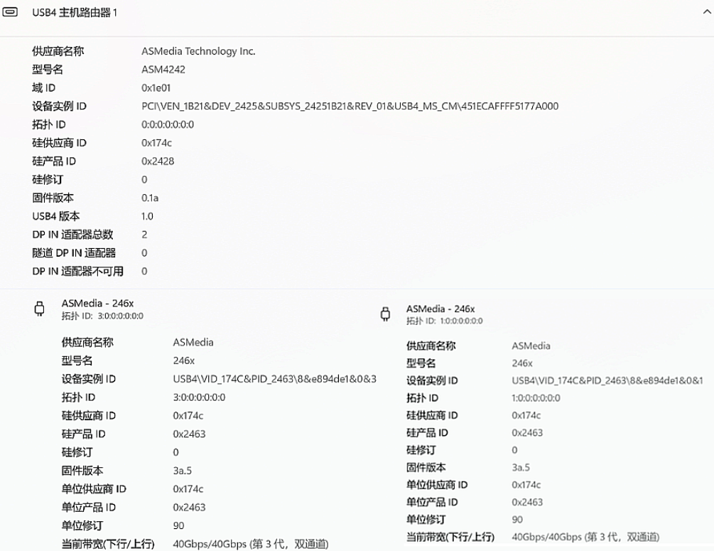Screen dimensions: 714x551
Task: Select the right ASMedia - 246x device heading
Action: click(x=440, y=309)
